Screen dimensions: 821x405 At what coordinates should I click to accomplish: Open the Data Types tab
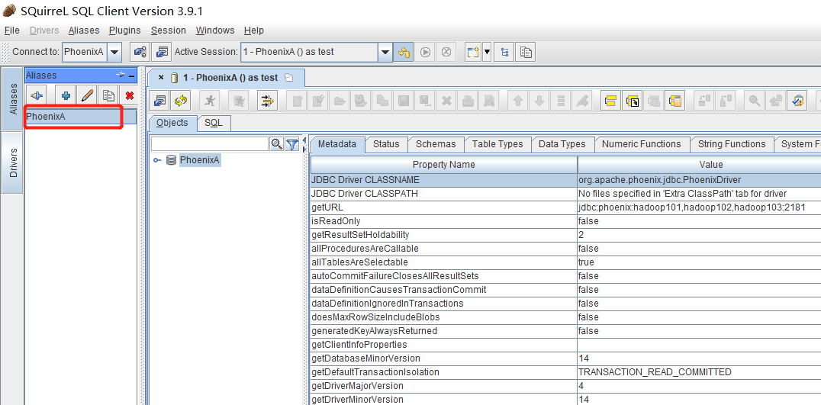click(x=562, y=144)
